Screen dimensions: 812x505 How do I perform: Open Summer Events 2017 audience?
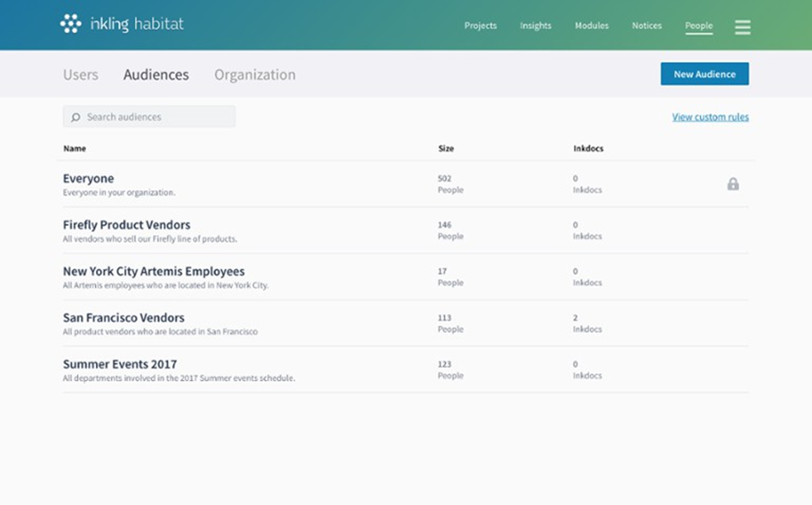click(x=120, y=364)
